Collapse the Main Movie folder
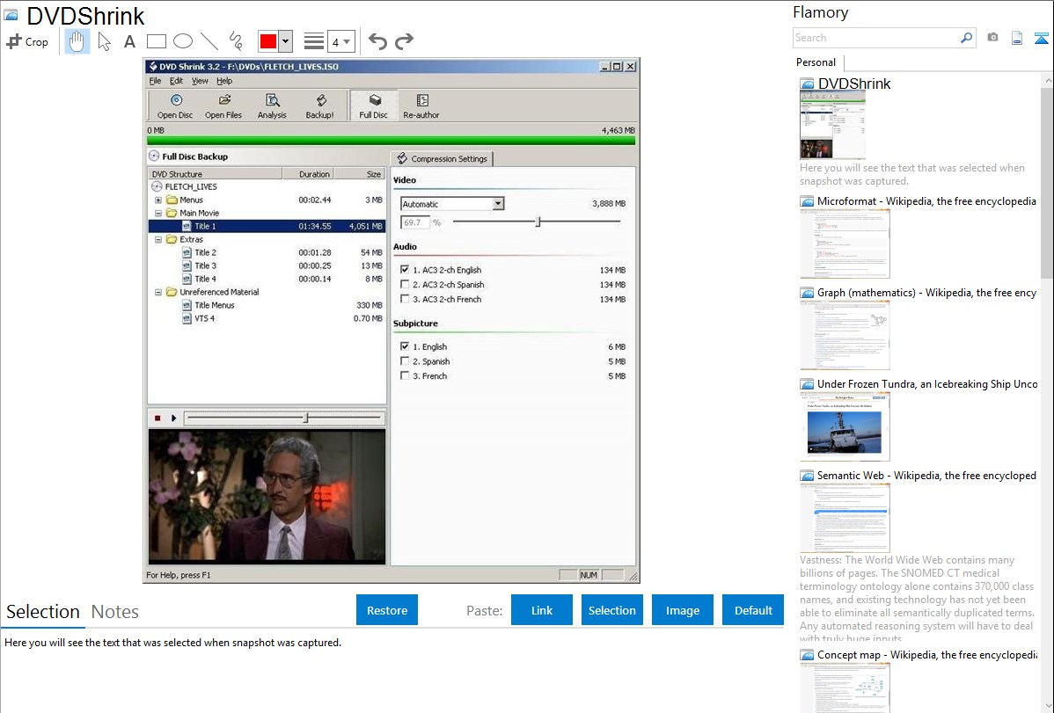 coord(158,213)
